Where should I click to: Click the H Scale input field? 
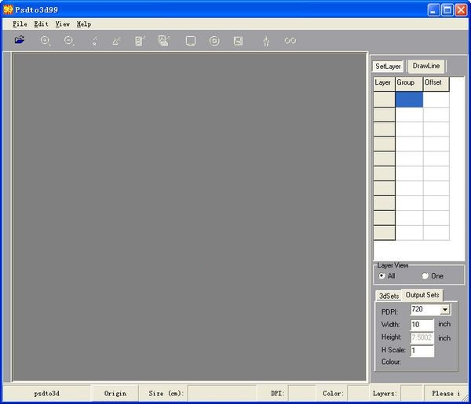422,351
